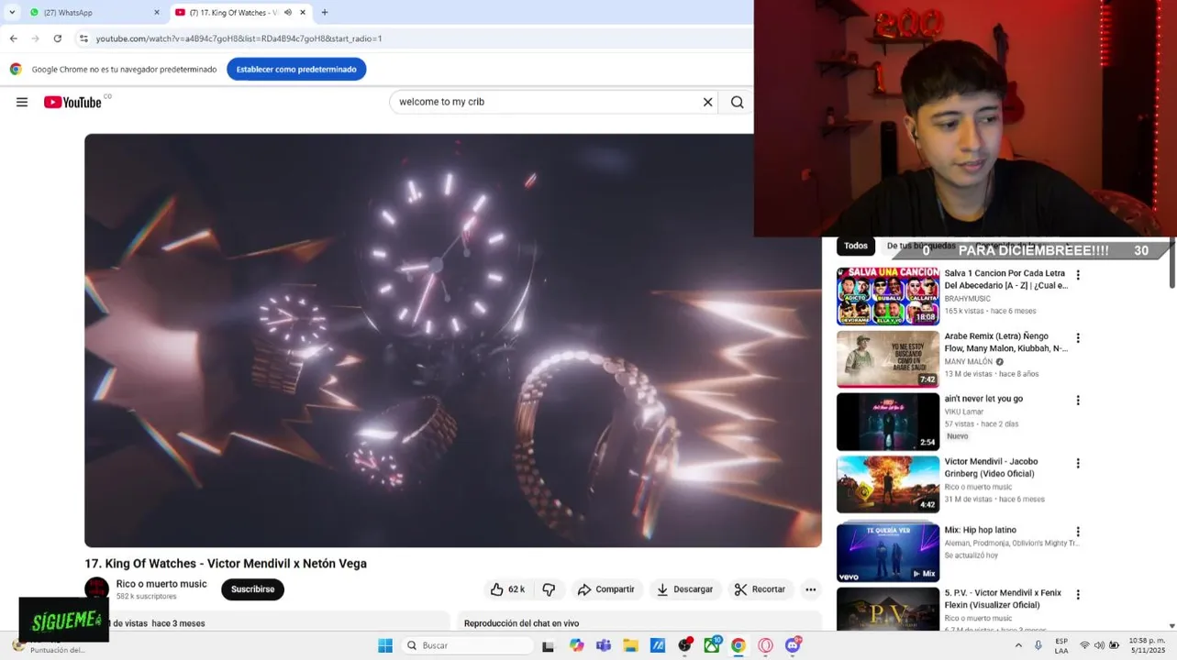Image resolution: width=1177 pixels, height=660 pixels.
Task: Open options for ain't never let you go
Action: click(1078, 401)
